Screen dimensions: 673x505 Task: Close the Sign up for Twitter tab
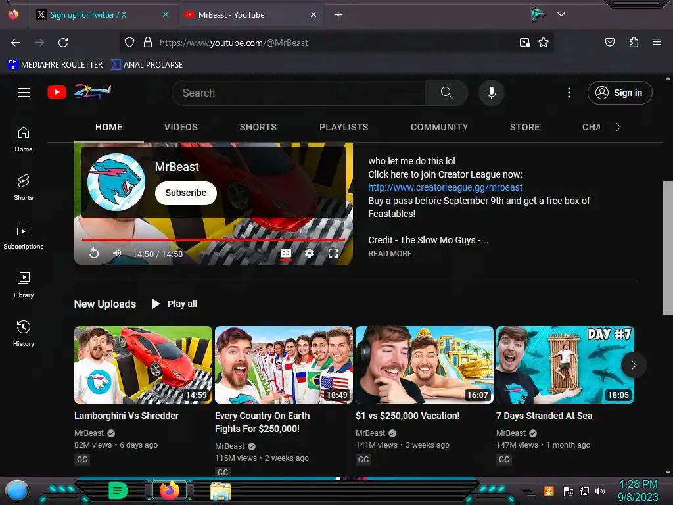(x=166, y=14)
